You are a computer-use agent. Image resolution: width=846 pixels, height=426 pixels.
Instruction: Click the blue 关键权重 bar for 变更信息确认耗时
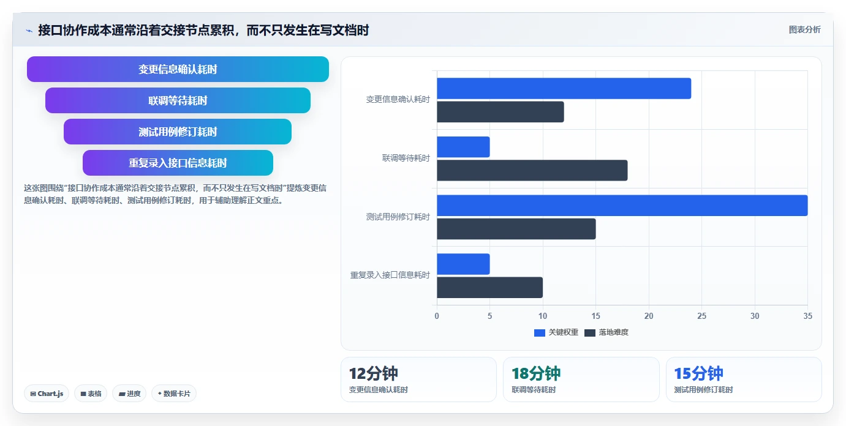564,89
